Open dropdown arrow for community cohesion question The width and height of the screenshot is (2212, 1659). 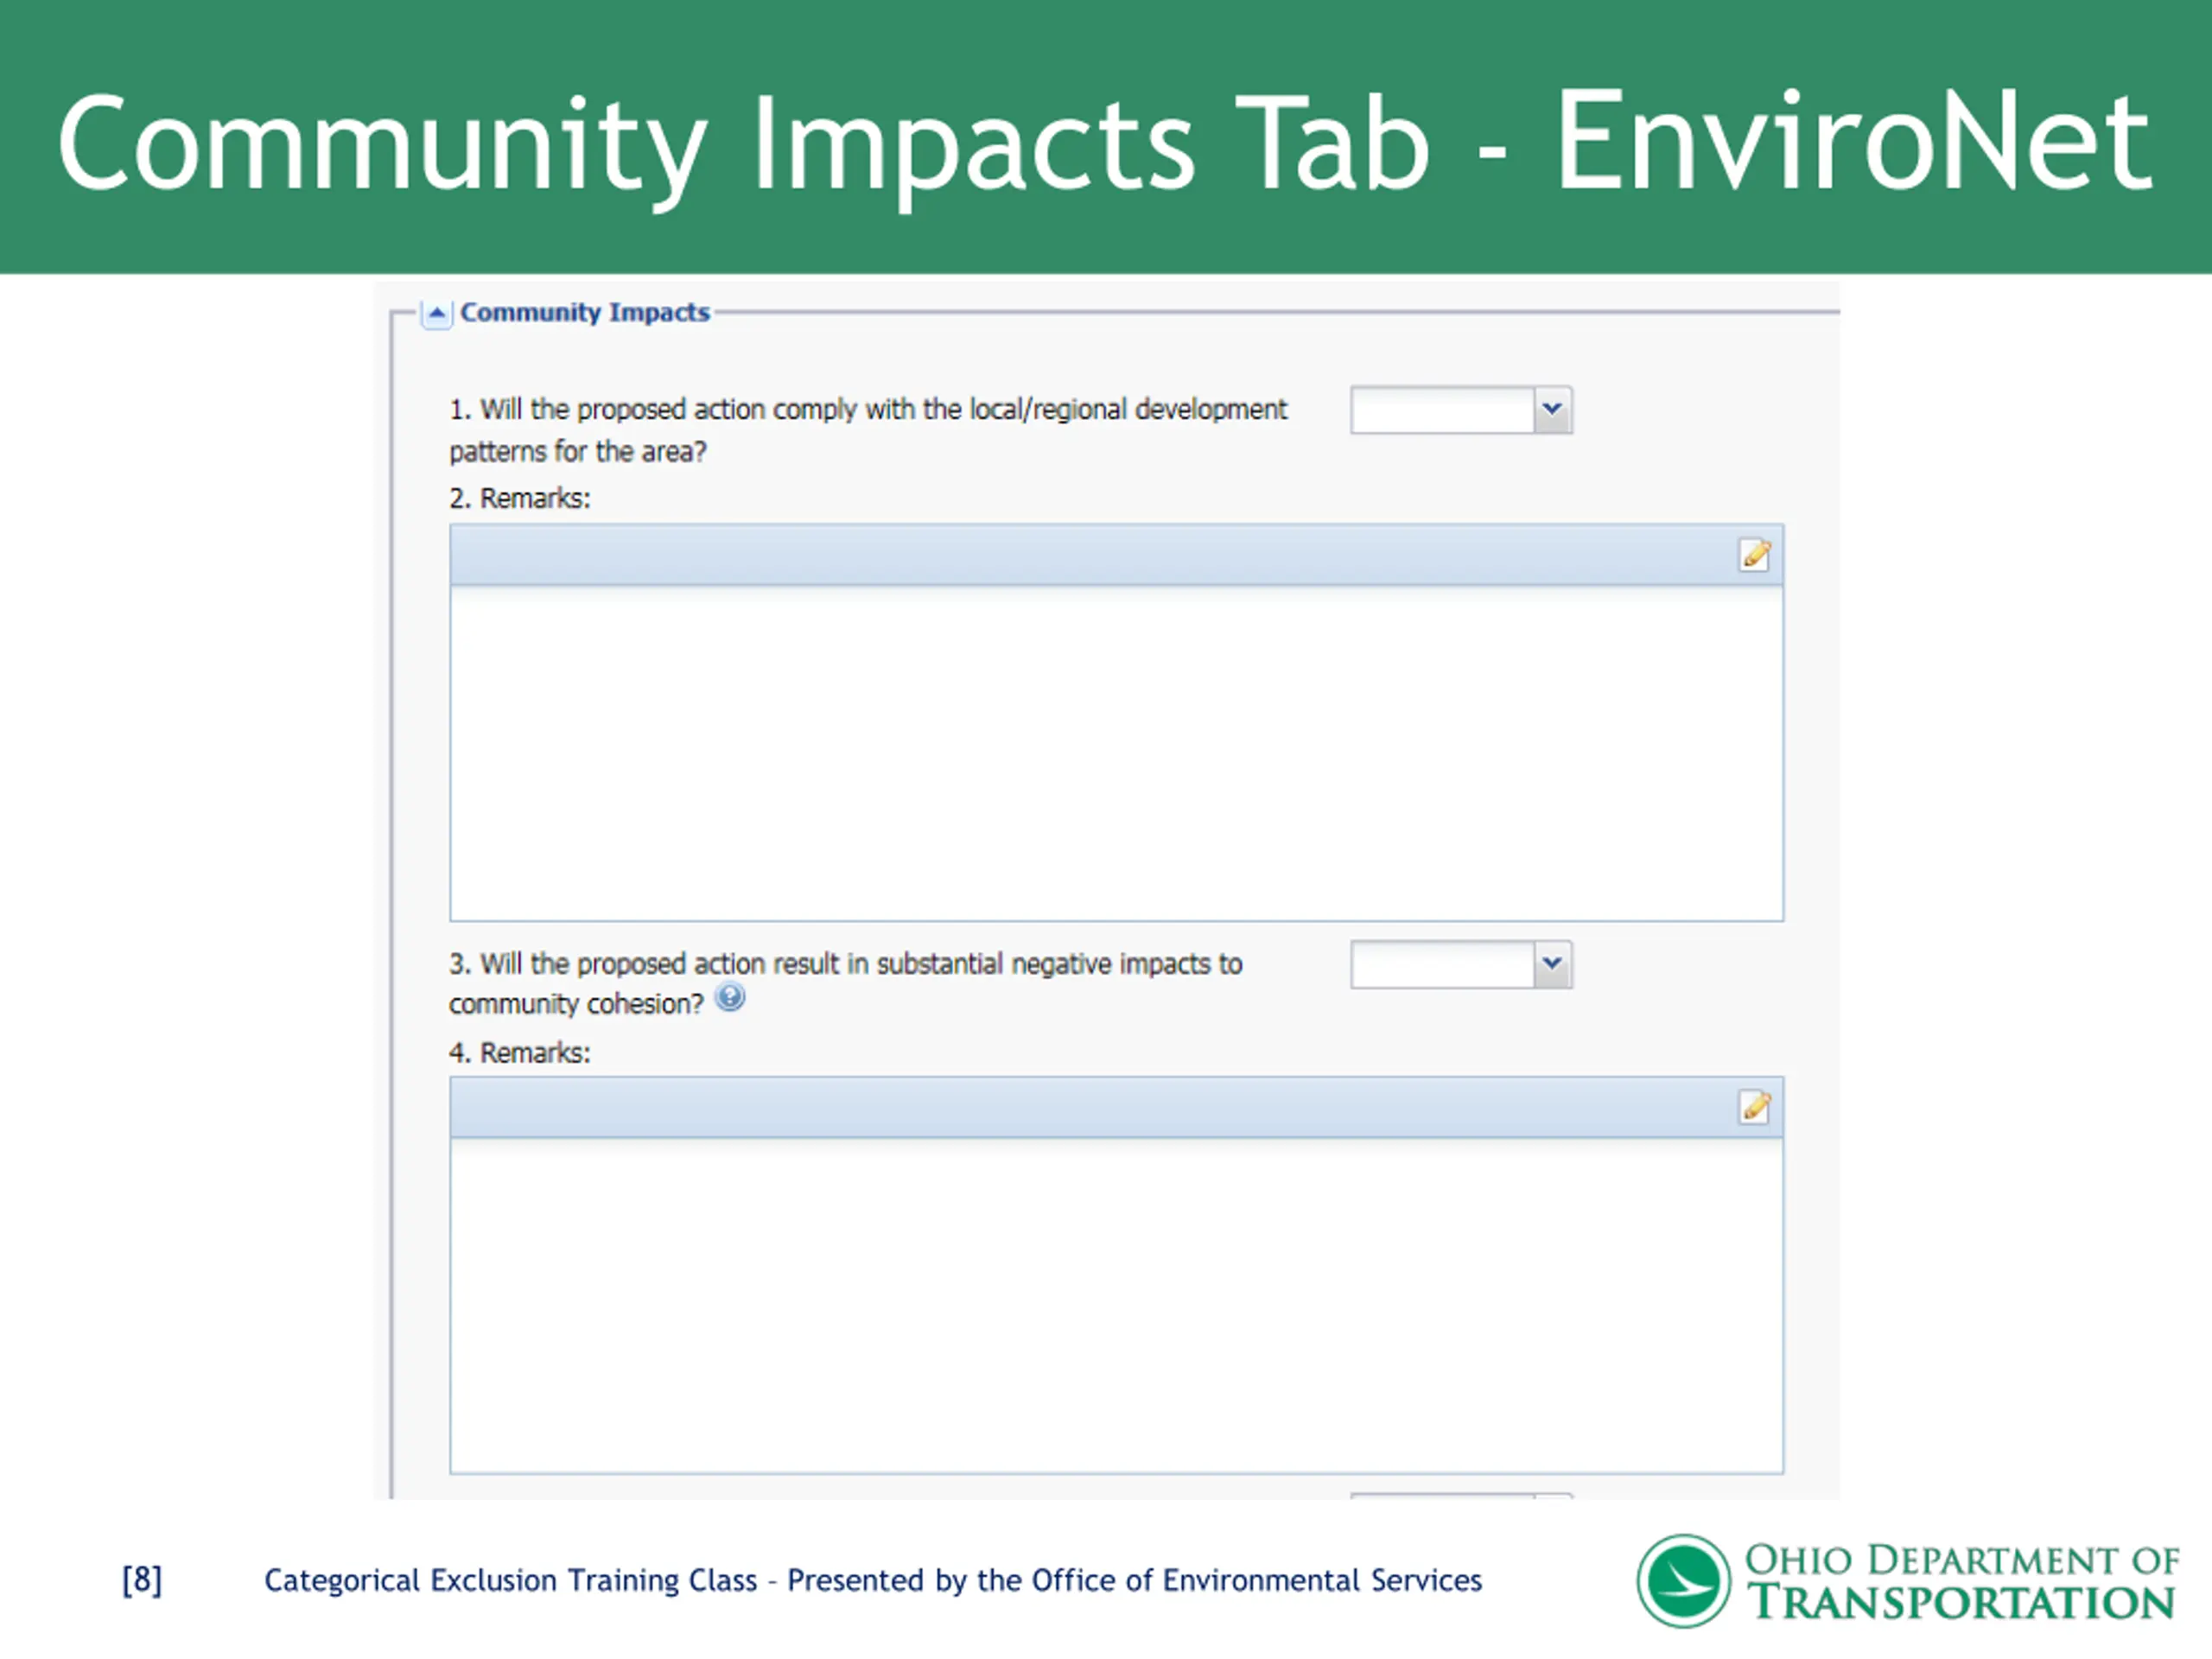[x=1552, y=964]
